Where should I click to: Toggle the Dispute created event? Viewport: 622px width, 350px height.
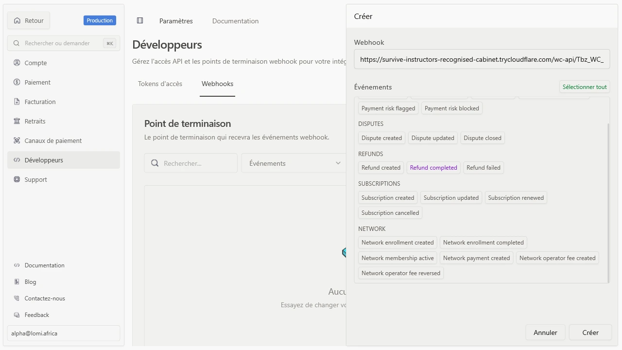pyautogui.click(x=381, y=138)
